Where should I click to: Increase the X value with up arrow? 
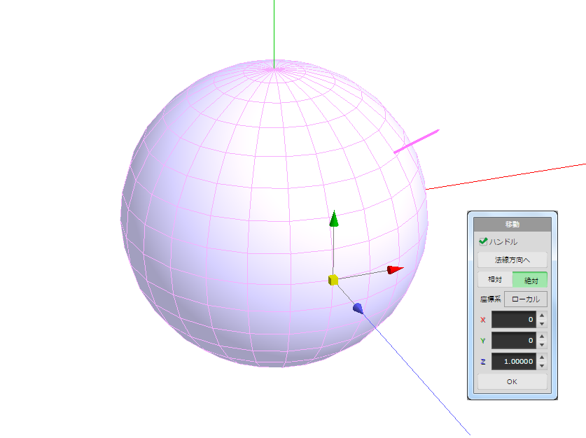(541, 316)
